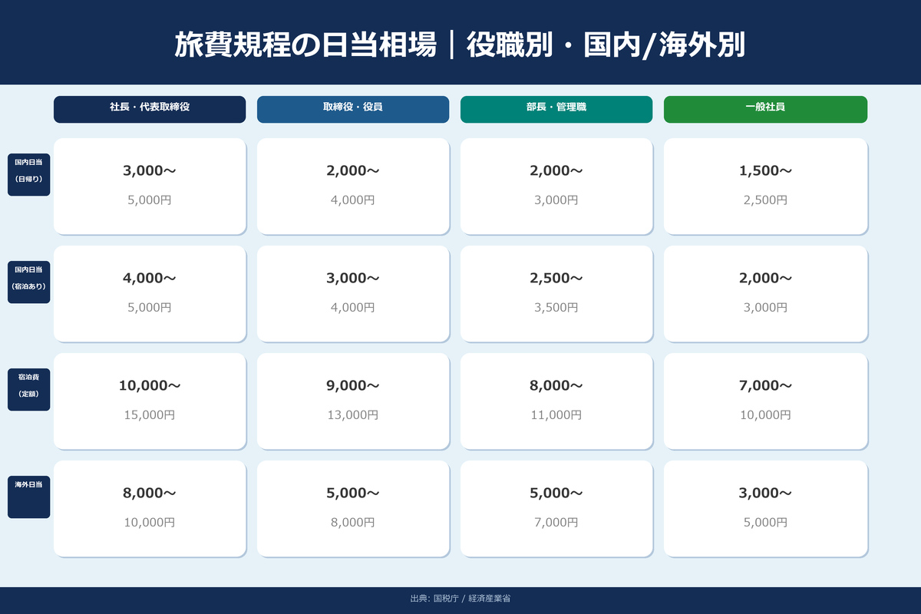Select the 2,500〜3,500円 card
Image resolution: width=921 pixels, height=614 pixels.
coord(556,293)
